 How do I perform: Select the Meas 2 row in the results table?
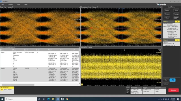click(x=39, y=74)
